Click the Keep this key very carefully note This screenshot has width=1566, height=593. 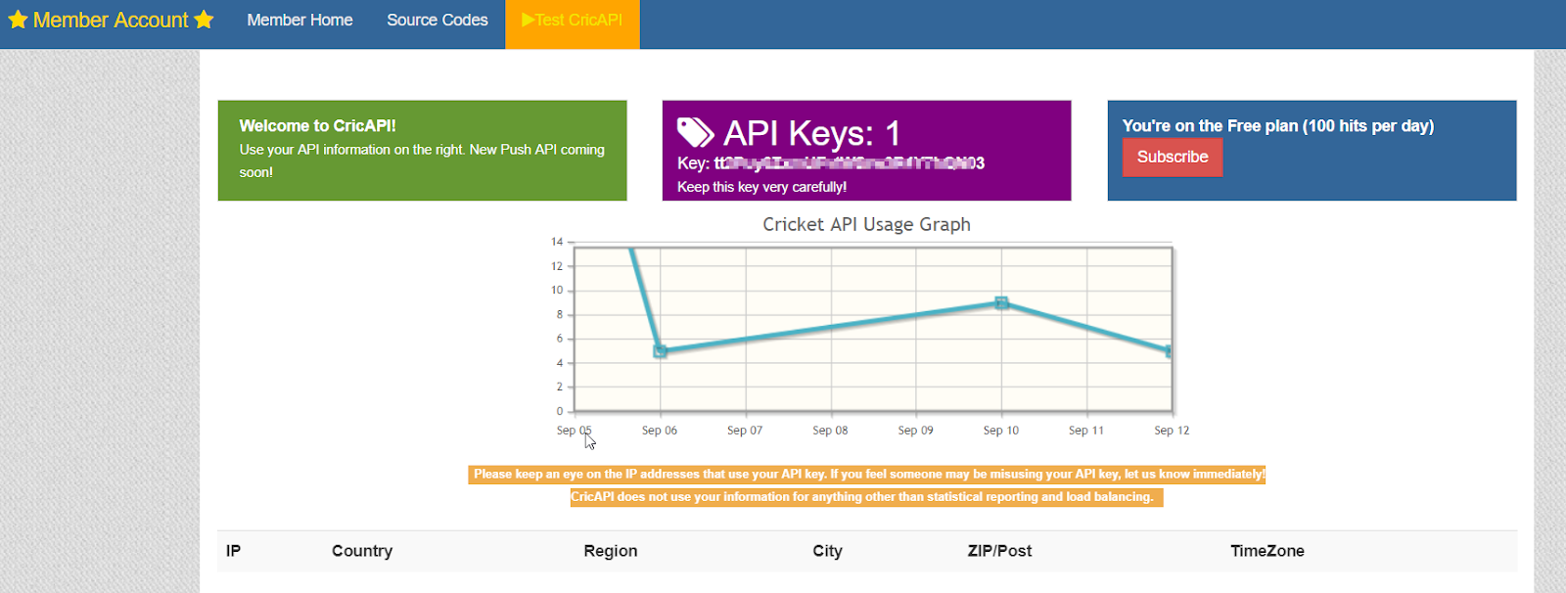pyautogui.click(x=761, y=187)
